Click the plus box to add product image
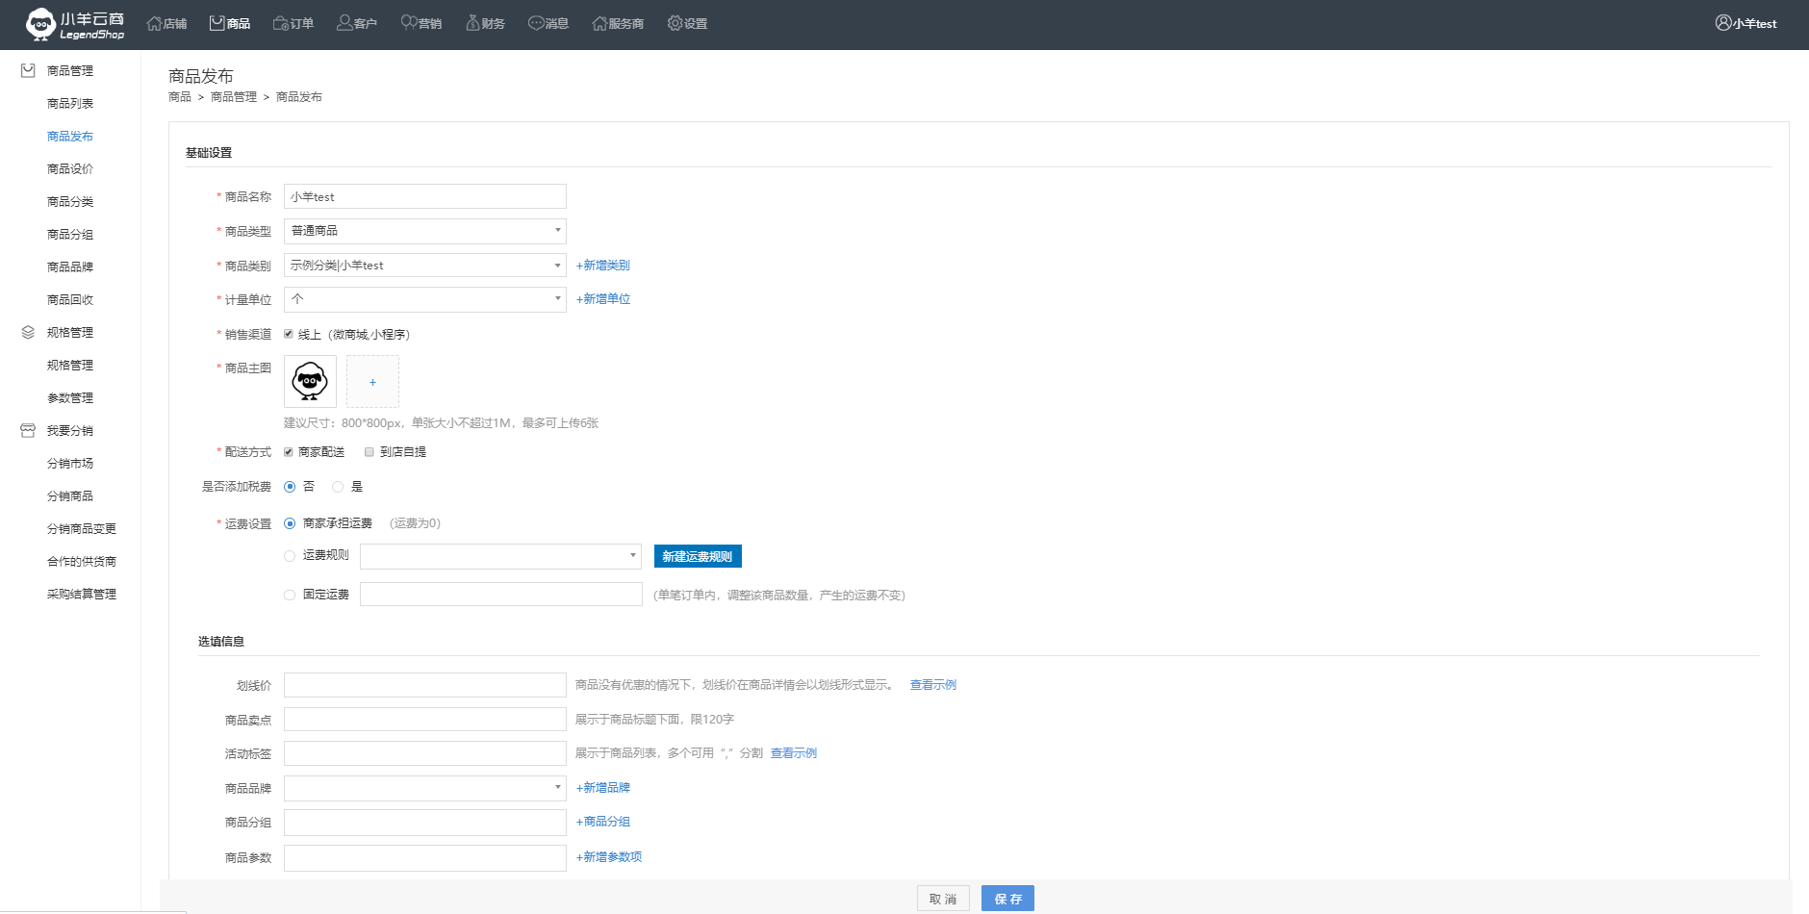The width and height of the screenshot is (1809, 914). tap(372, 382)
